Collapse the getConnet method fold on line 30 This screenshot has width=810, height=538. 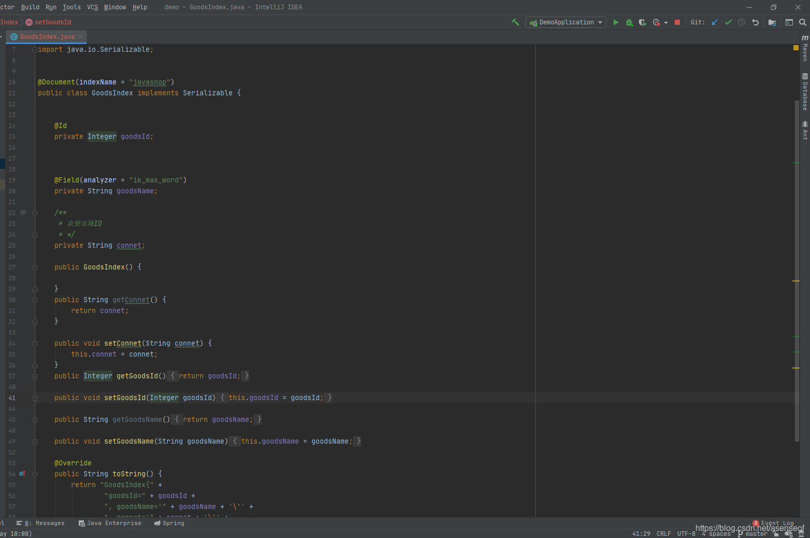click(x=35, y=300)
